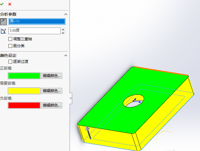The width and height of the screenshot is (200, 151).
Task: Confirm with the green checkmark OK icon
Action: pyautogui.click(x=2, y=4)
